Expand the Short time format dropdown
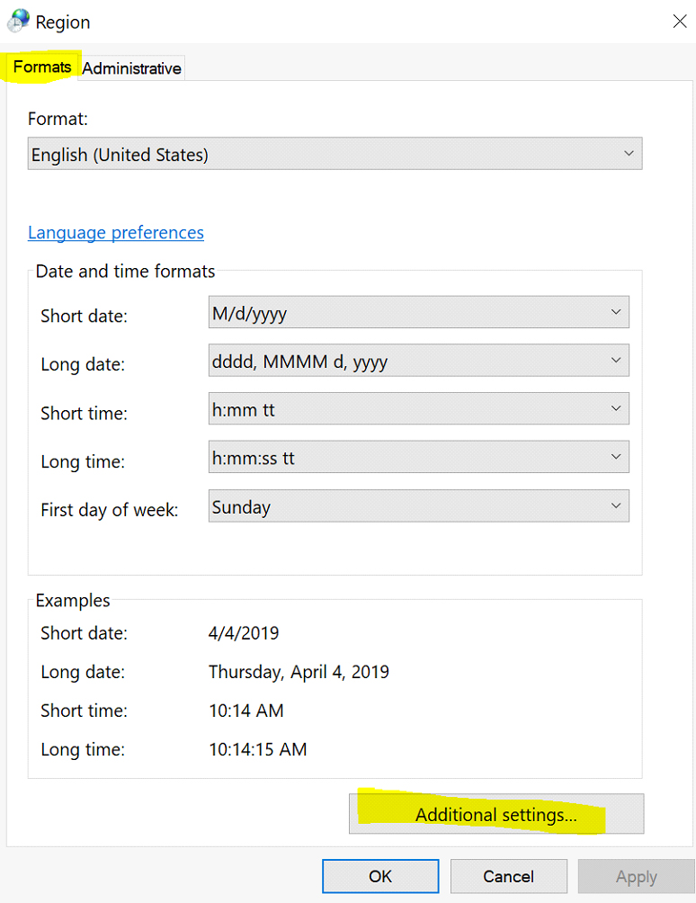This screenshot has height=903, width=696. [418, 409]
